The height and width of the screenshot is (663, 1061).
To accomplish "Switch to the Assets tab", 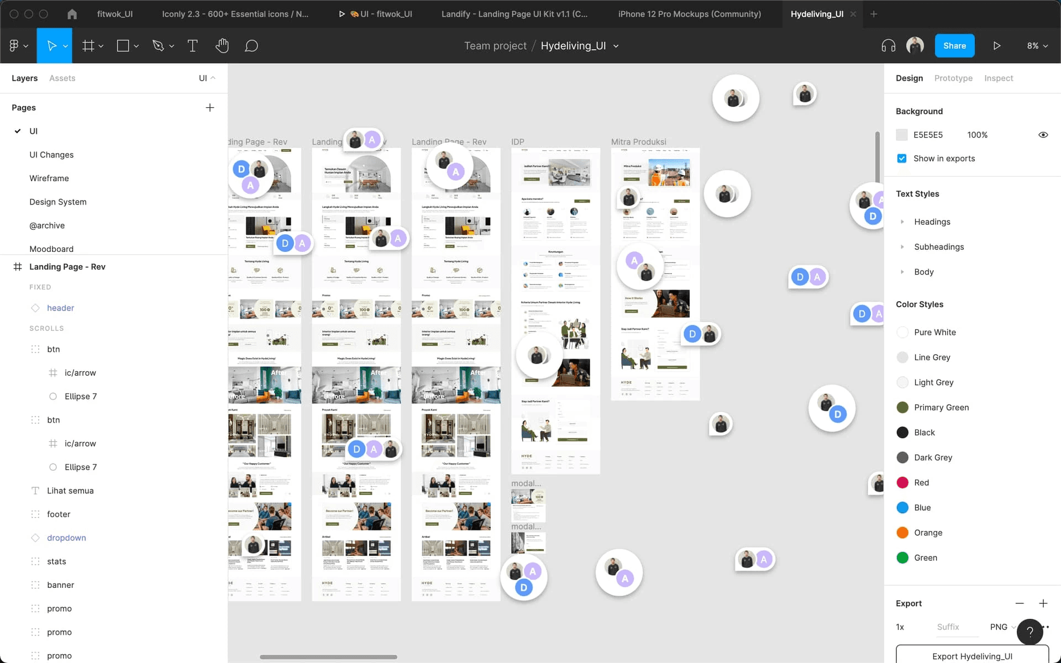I will click(62, 78).
